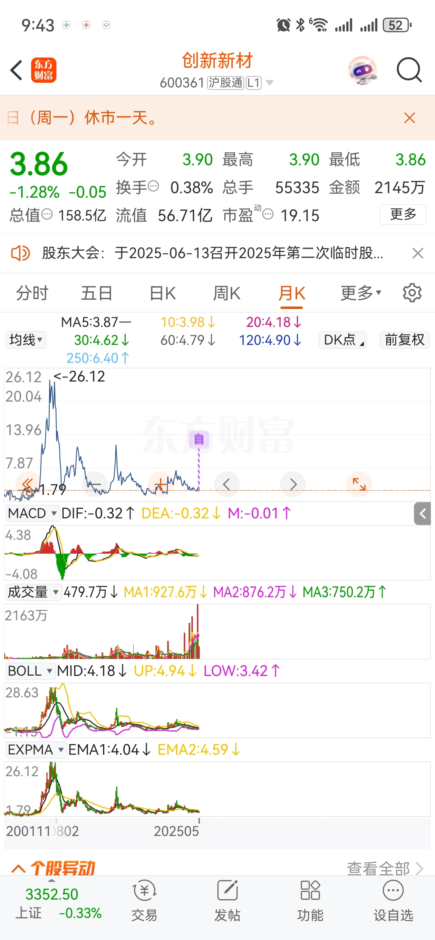Tap the speaker announcement icon

pos(20,253)
